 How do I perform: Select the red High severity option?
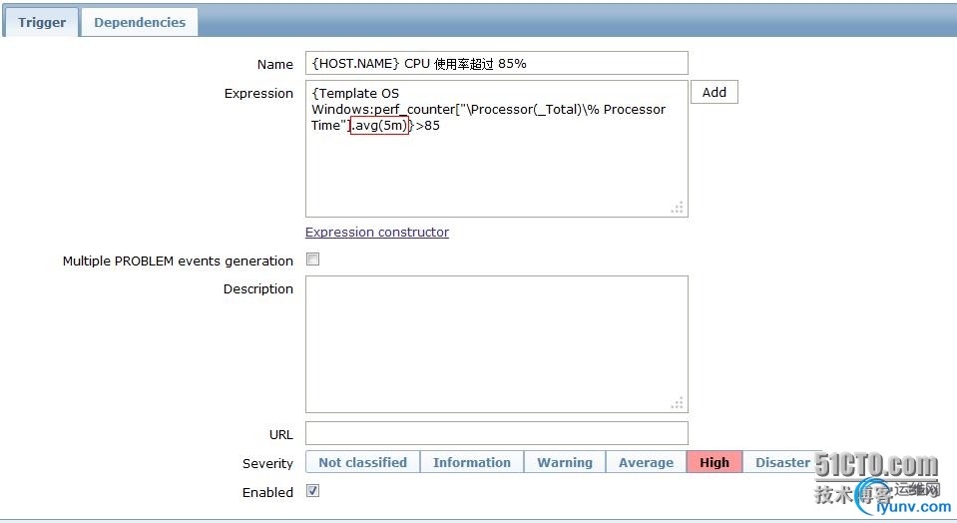[715, 462]
